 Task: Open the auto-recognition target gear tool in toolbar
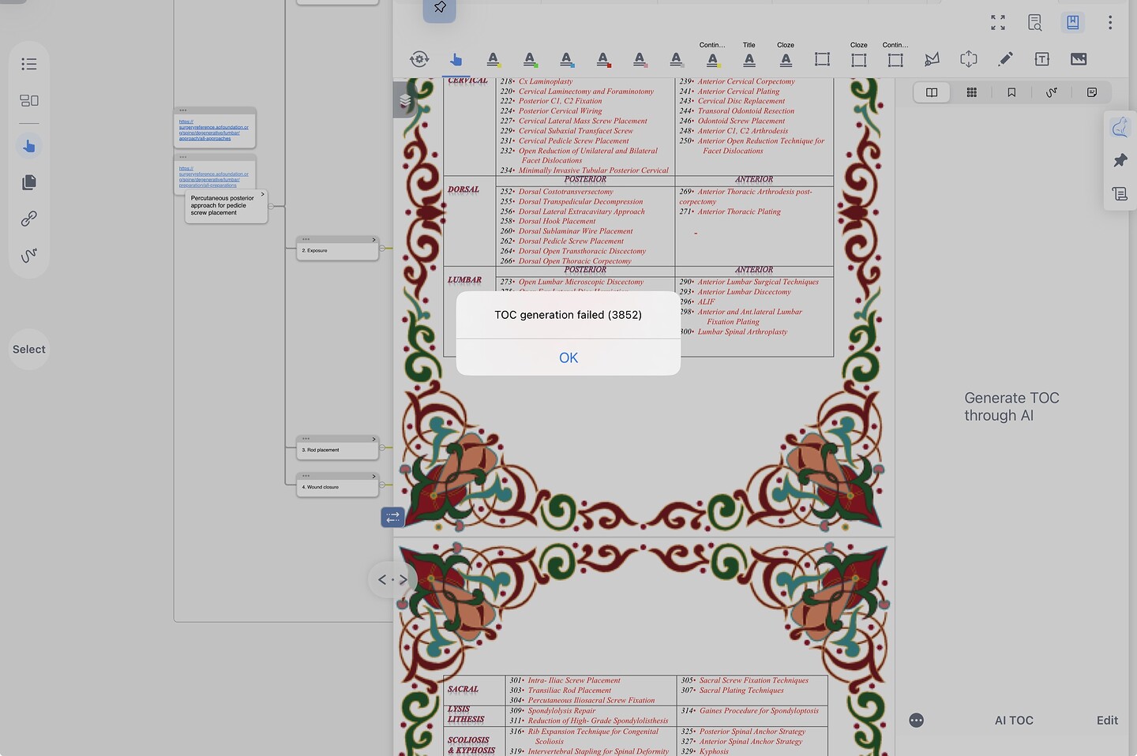click(x=419, y=59)
